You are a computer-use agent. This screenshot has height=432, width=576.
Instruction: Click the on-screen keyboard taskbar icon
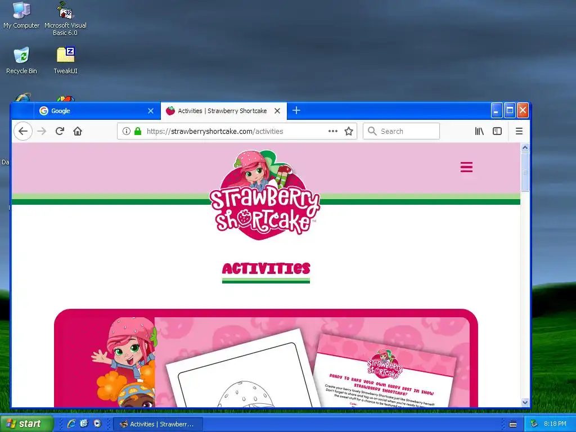[x=513, y=424]
